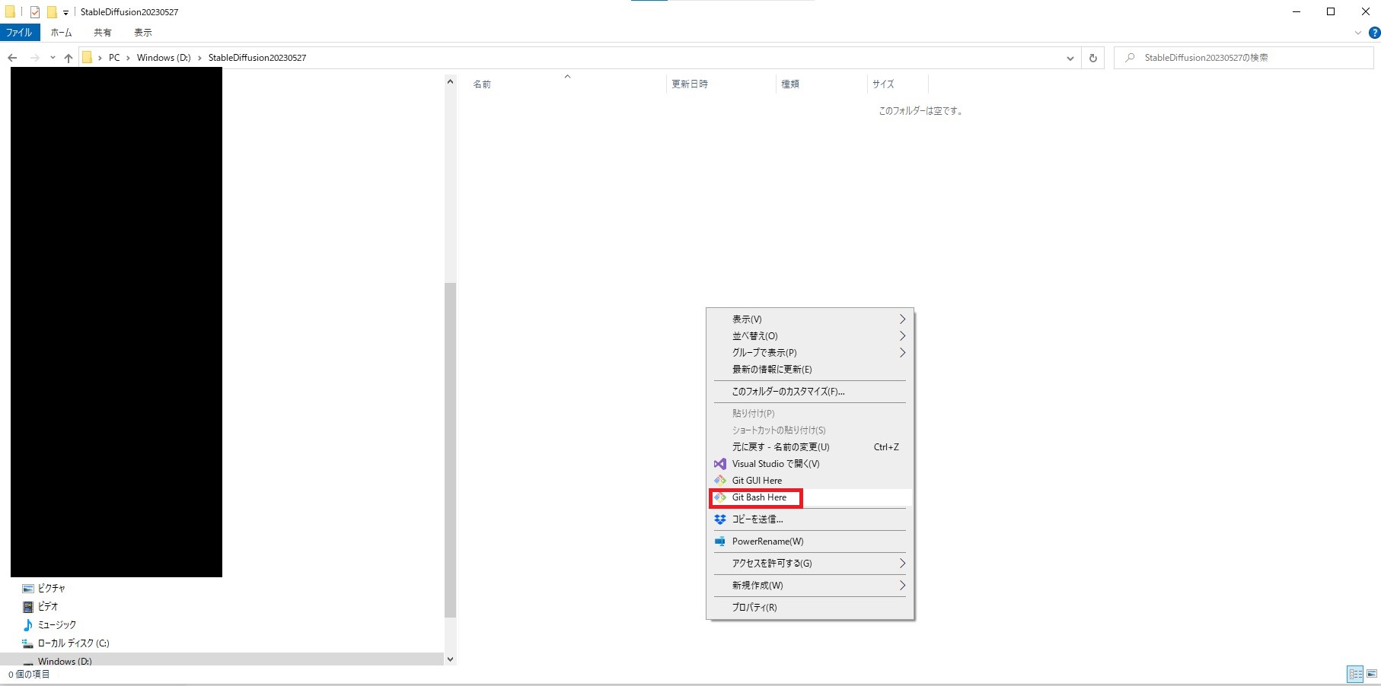
Task: Click the ファイル button in ribbon
Action: [x=19, y=33]
